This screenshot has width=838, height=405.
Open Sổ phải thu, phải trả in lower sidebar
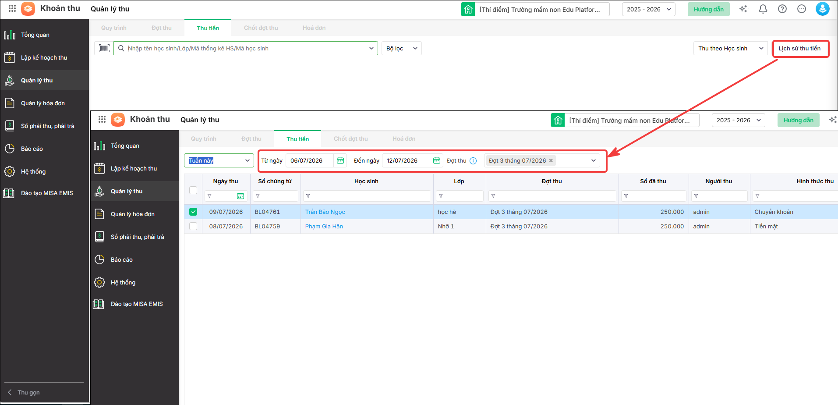click(x=134, y=237)
